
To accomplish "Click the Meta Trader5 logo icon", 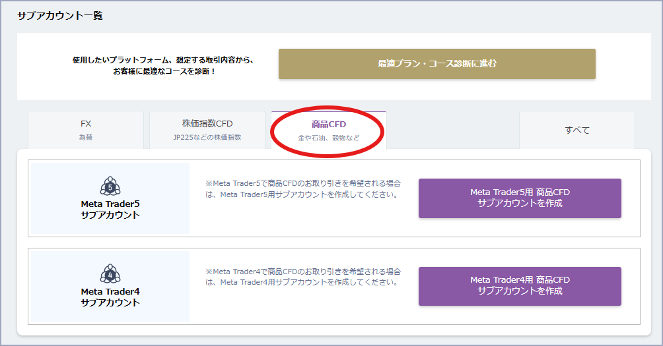I will 110,186.
